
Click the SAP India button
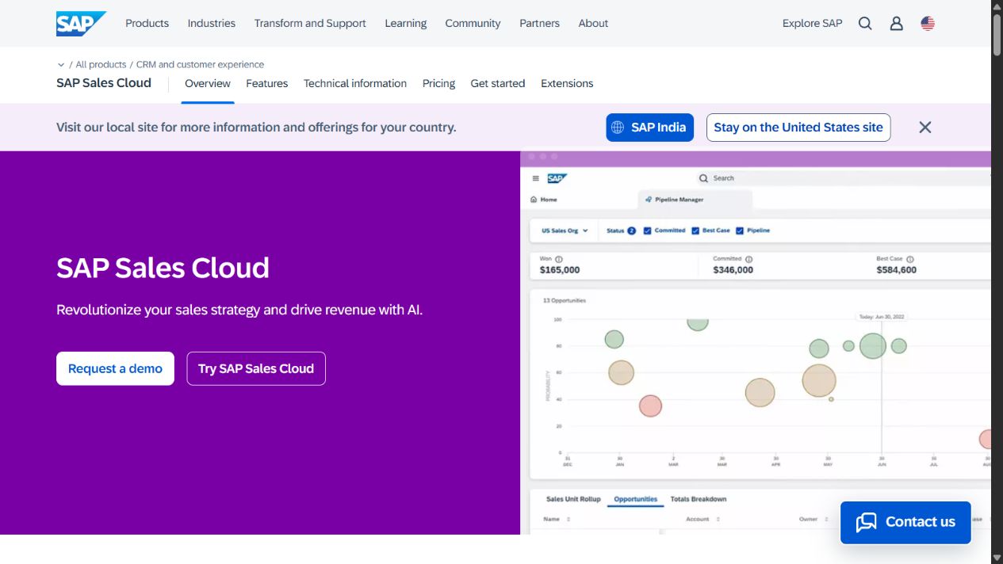(650, 128)
